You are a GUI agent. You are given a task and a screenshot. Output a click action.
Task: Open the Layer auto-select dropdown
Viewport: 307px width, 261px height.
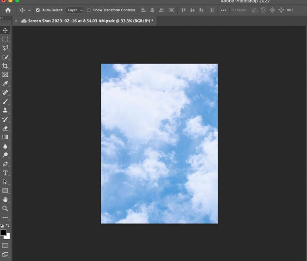pos(75,10)
